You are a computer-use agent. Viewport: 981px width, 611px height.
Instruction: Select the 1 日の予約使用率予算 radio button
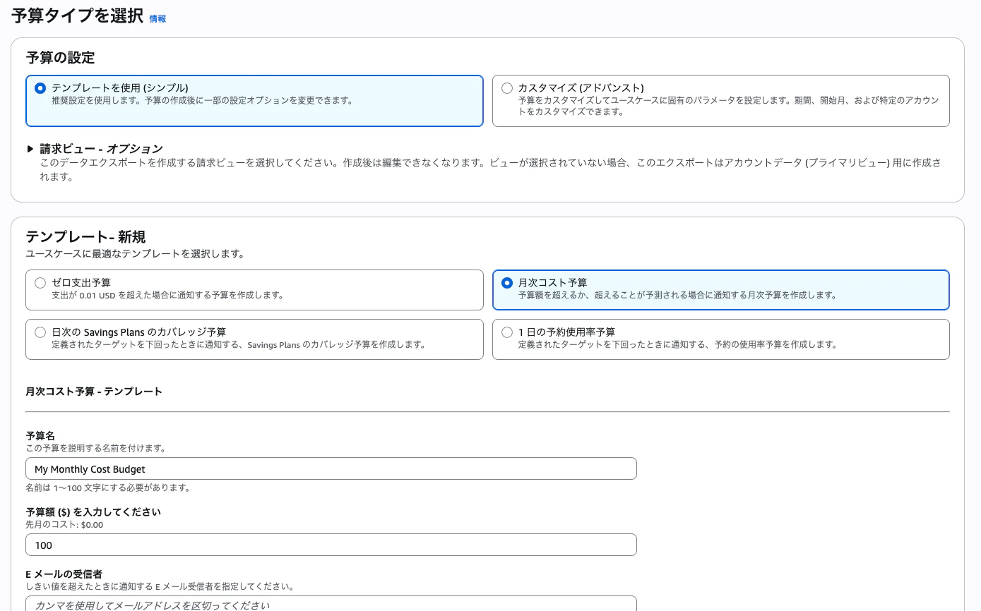coord(507,332)
